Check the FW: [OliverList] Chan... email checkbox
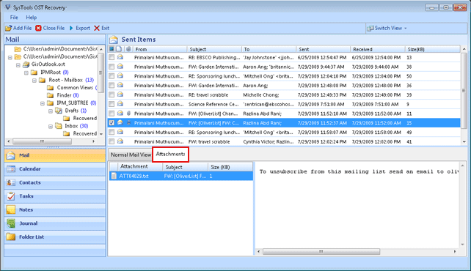This screenshot has height=271, width=471. tap(112, 114)
